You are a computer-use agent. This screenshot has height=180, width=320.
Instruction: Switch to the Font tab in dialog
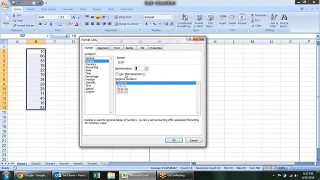(117, 48)
